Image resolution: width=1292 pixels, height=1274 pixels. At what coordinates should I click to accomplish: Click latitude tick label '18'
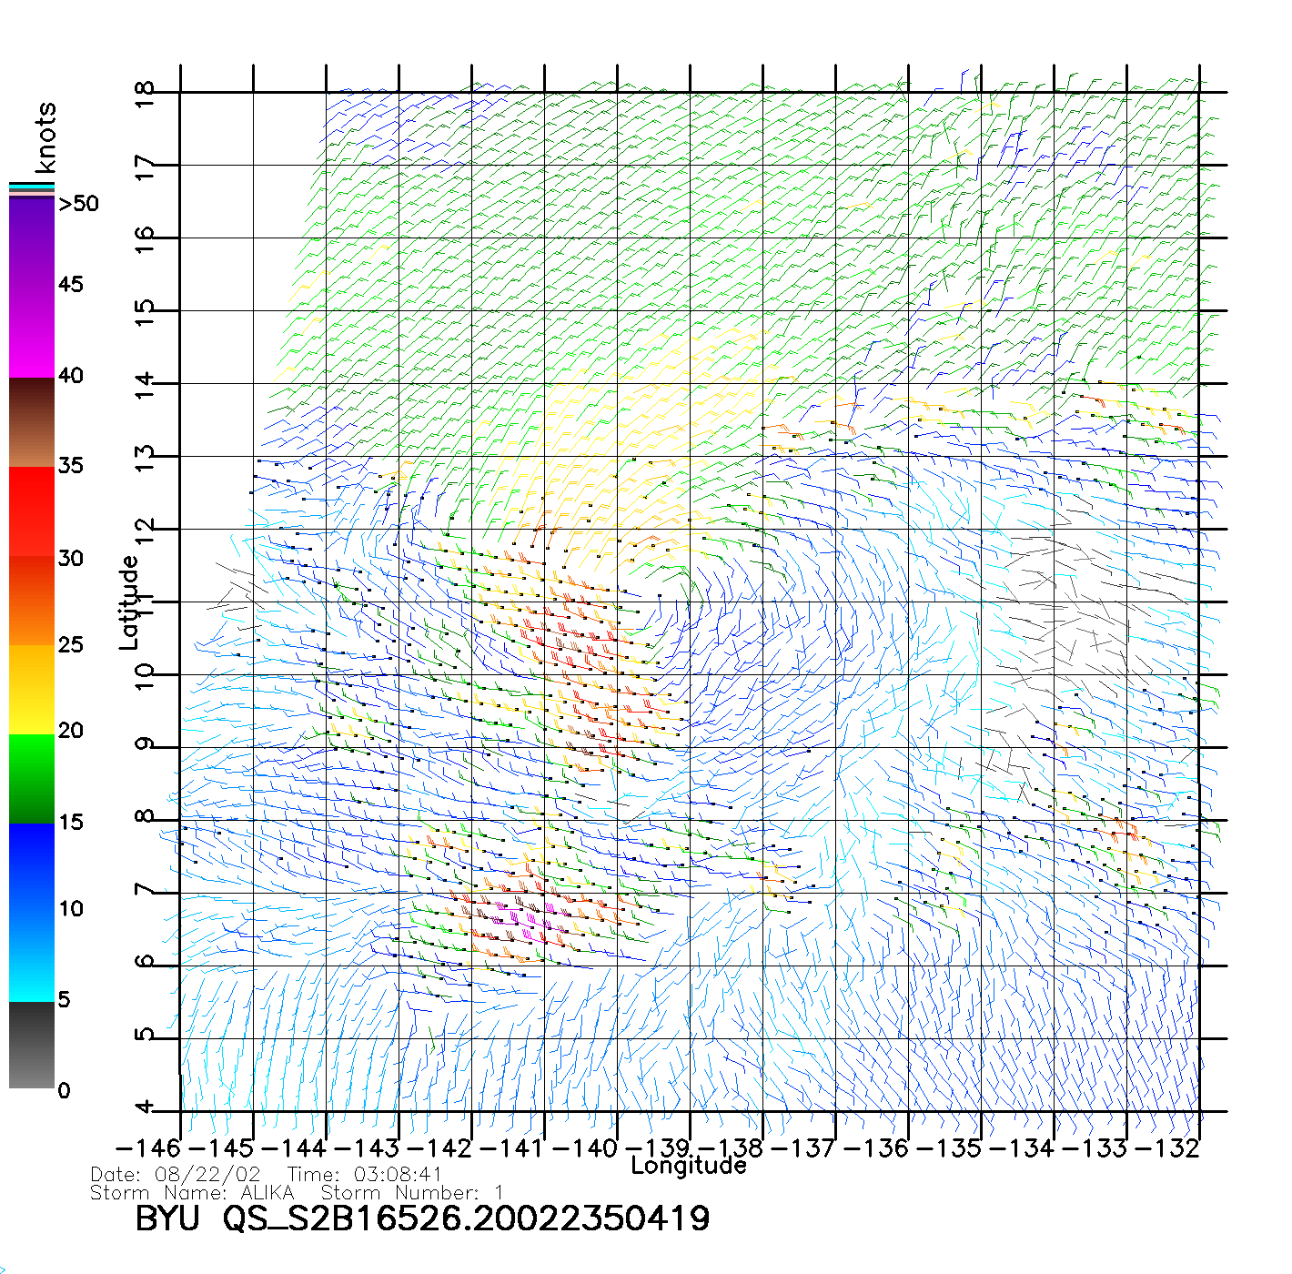click(x=145, y=94)
